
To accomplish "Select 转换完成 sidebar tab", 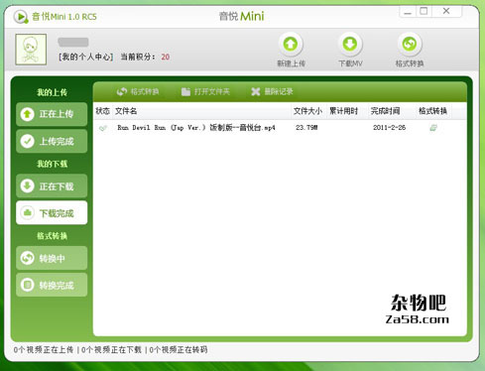I will [52, 285].
